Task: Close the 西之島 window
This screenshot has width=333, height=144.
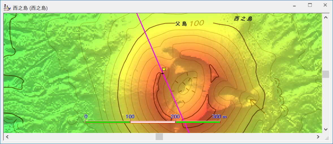Action: [325, 5]
